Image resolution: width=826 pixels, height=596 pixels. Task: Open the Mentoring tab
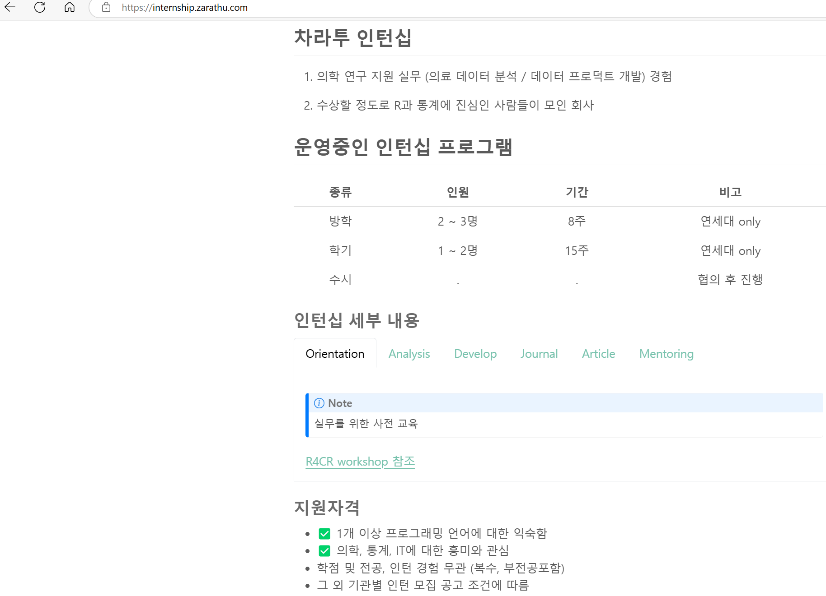coord(666,354)
